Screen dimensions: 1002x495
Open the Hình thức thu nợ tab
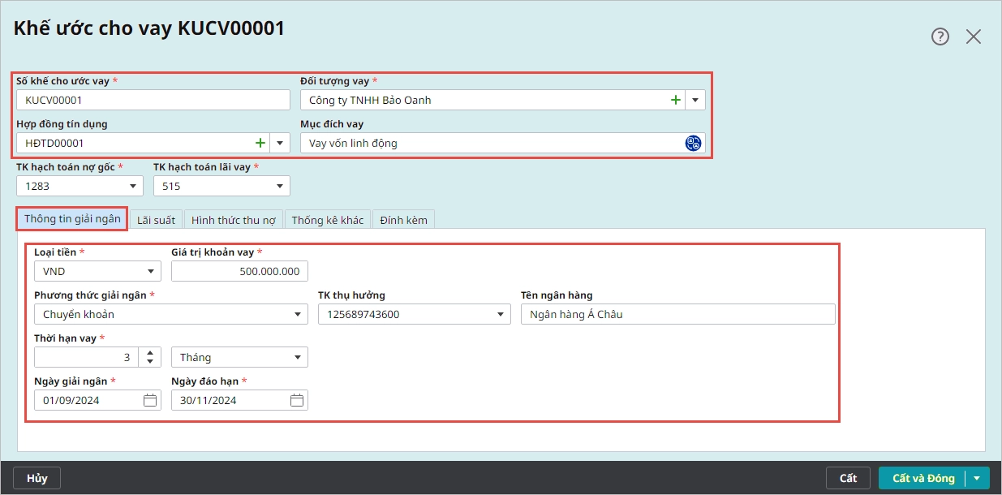(x=234, y=220)
